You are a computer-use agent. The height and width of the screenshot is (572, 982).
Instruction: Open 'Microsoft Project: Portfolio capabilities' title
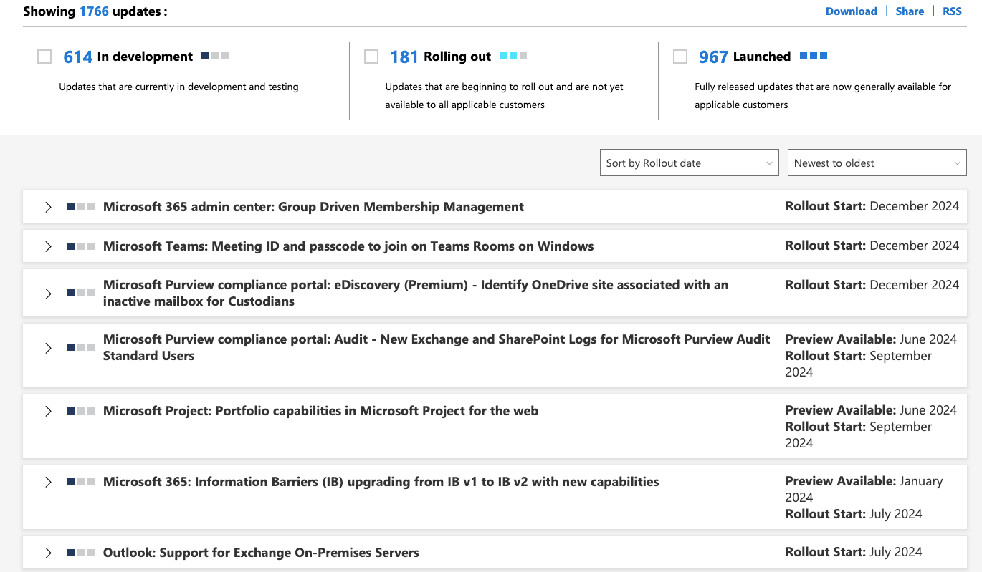point(320,411)
